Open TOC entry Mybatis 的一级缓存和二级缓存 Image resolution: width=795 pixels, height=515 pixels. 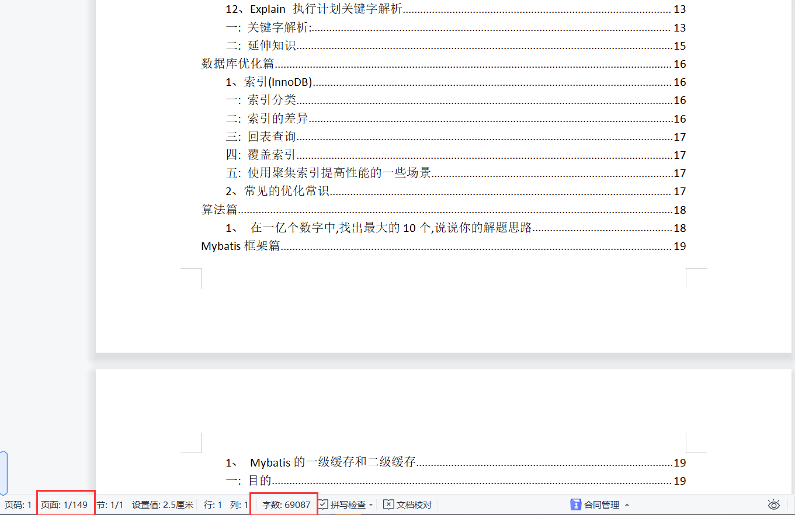pyautogui.click(x=456, y=462)
